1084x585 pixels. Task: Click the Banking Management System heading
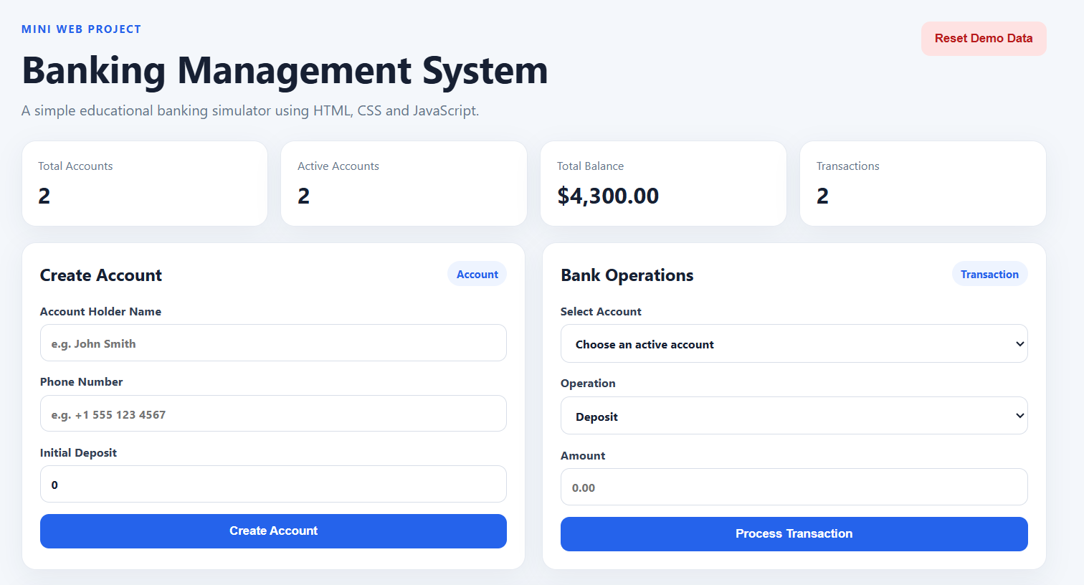point(285,70)
